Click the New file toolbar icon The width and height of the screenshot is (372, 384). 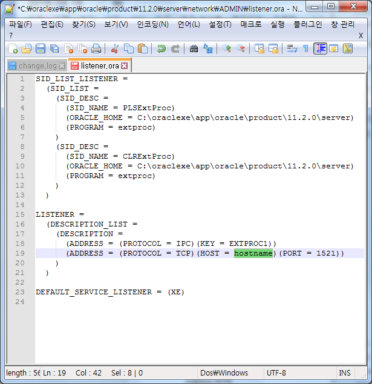point(13,48)
